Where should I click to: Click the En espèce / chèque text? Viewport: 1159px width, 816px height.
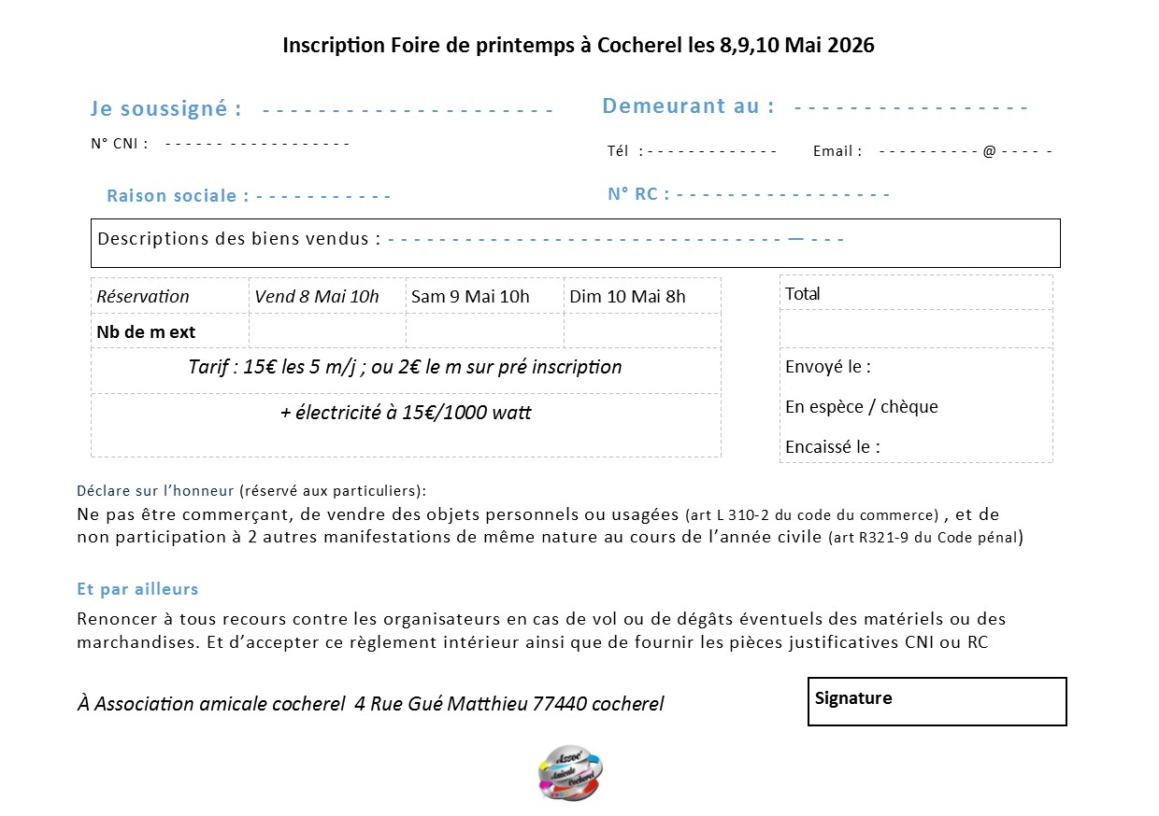(x=862, y=407)
